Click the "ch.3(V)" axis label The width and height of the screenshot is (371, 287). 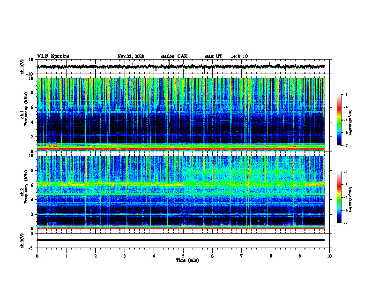[22, 241]
